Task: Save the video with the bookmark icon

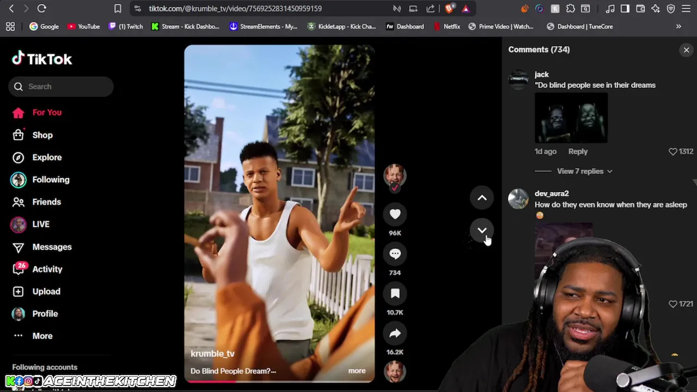Action: [395, 294]
